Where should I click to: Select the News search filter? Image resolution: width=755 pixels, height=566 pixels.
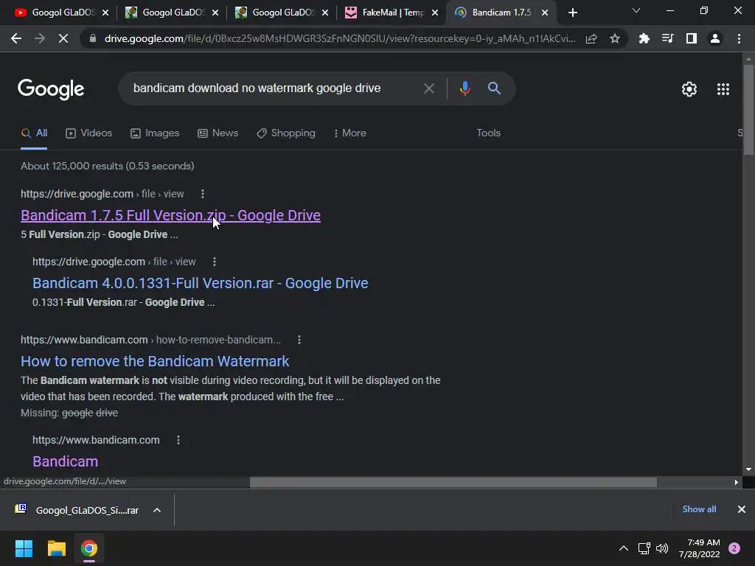tap(218, 133)
